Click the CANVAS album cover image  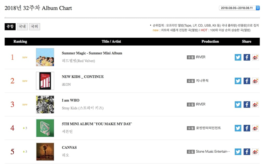coord(45,152)
